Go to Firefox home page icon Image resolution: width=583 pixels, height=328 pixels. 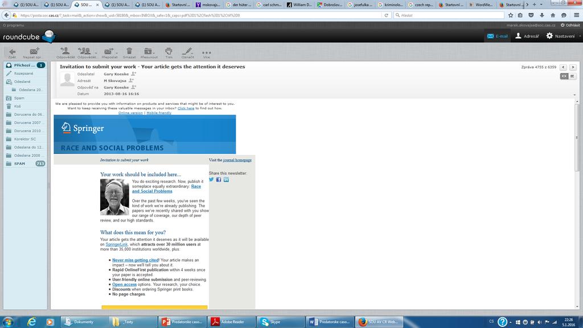pyautogui.click(x=553, y=15)
